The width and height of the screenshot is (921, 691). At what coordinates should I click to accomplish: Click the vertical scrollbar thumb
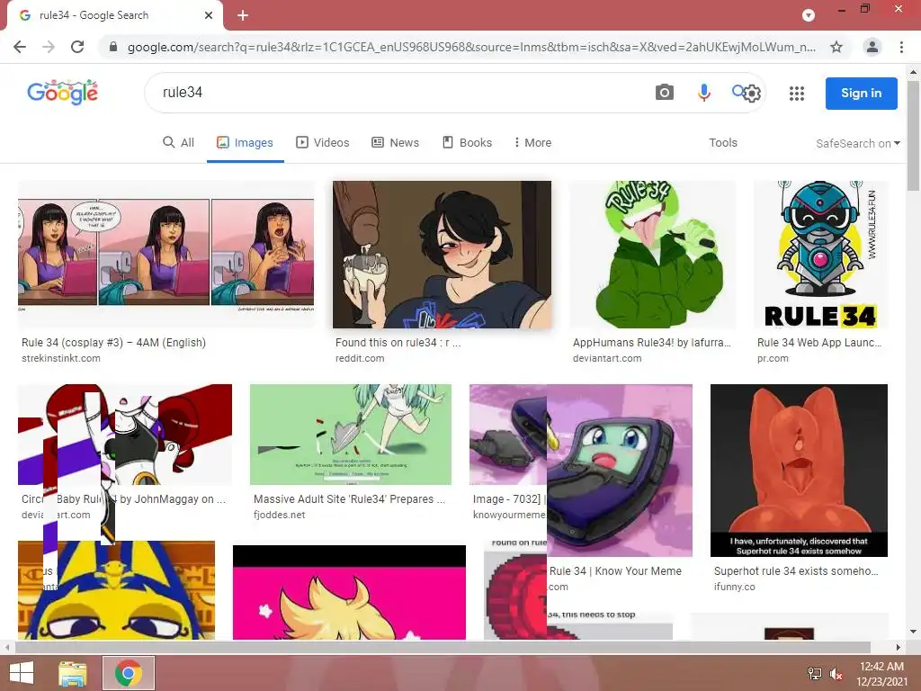pos(914,136)
